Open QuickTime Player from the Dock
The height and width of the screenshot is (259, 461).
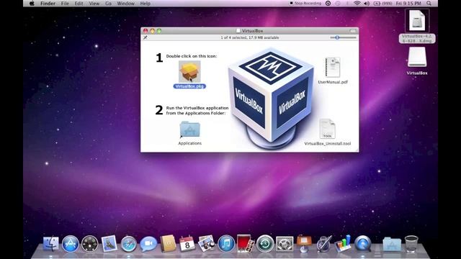click(362, 244)
